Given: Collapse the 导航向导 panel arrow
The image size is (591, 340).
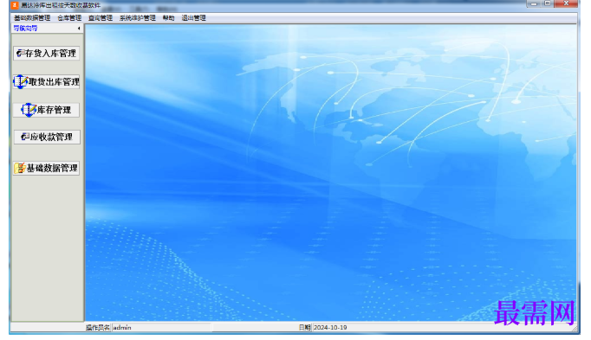Looking at the screenshot, I should pyautogui.click(x=79, y=29).
